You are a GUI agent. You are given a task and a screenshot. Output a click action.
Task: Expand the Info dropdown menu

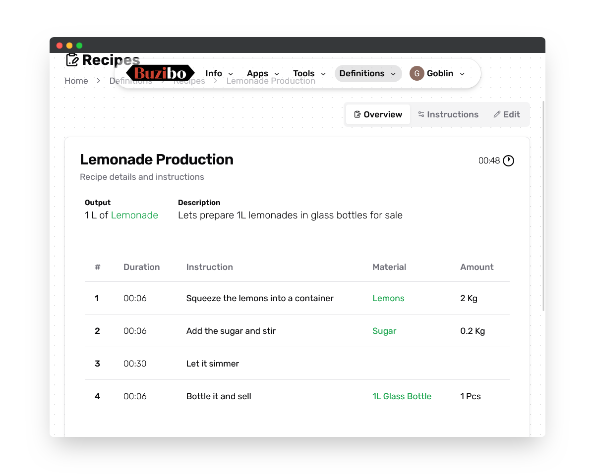[x=219, y=73]
